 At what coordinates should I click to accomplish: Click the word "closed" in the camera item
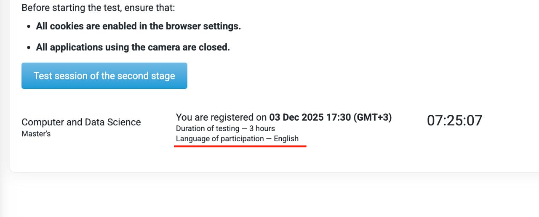pyautogui.click(x=215, y=47)
